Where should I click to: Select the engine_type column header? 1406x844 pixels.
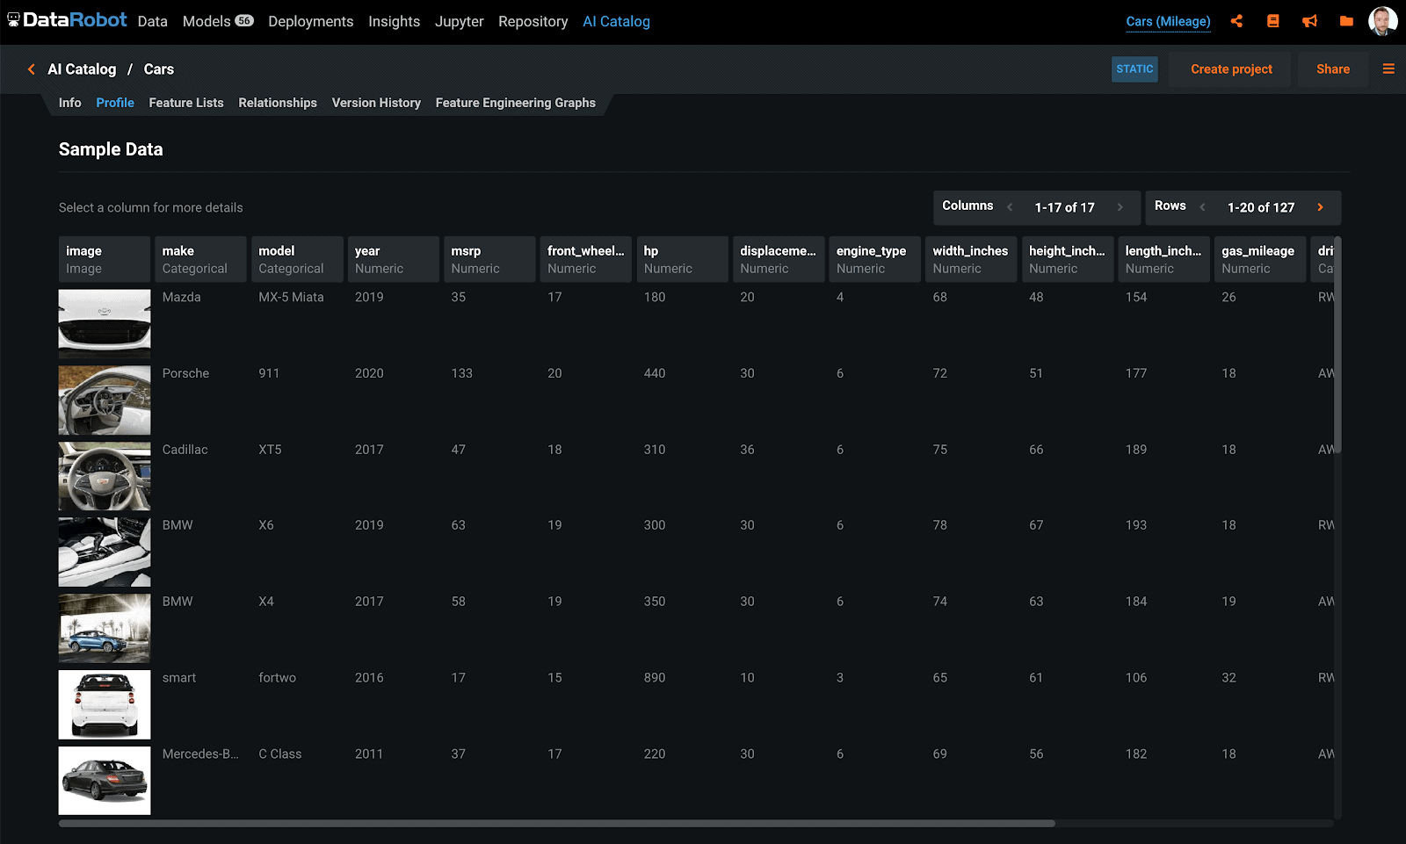[875, 259]
